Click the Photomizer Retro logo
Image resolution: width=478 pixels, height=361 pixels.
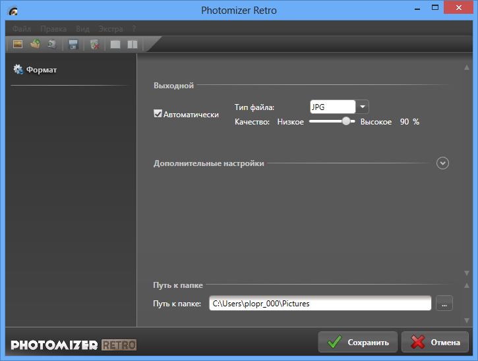tap(73, 345)
